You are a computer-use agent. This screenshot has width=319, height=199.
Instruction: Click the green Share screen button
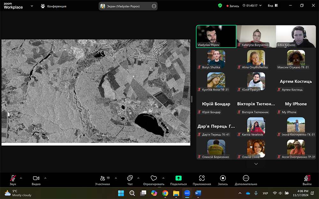pyautogui.click(x=179, y=179)
